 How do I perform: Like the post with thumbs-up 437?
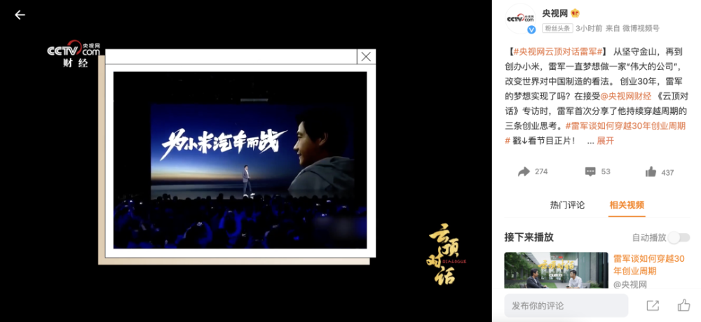pos(651,172)
